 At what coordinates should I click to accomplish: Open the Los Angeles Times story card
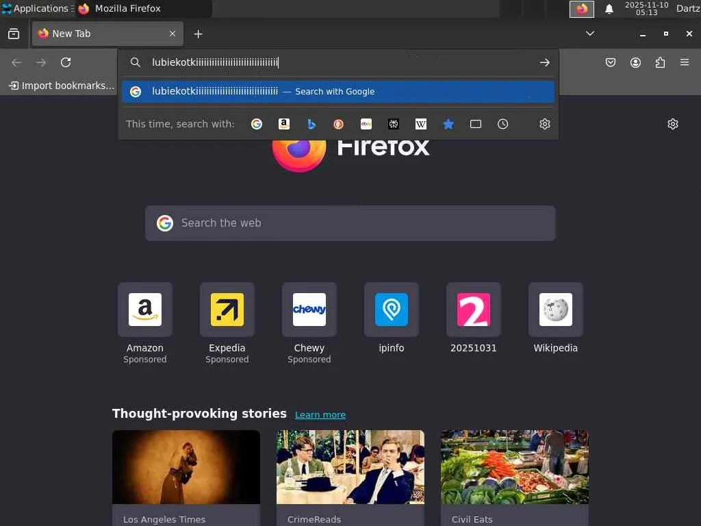click(x=186, y=477)
